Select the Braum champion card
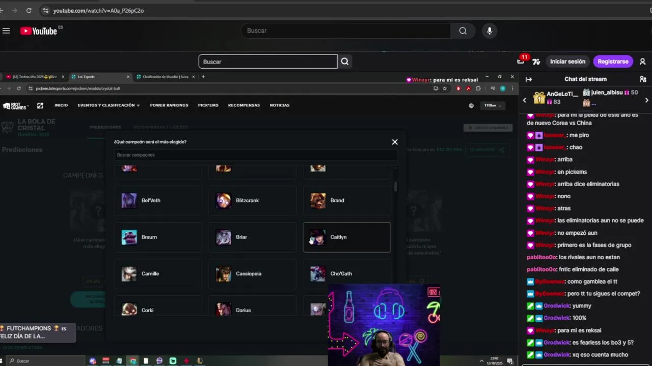 tap(158, 237)
